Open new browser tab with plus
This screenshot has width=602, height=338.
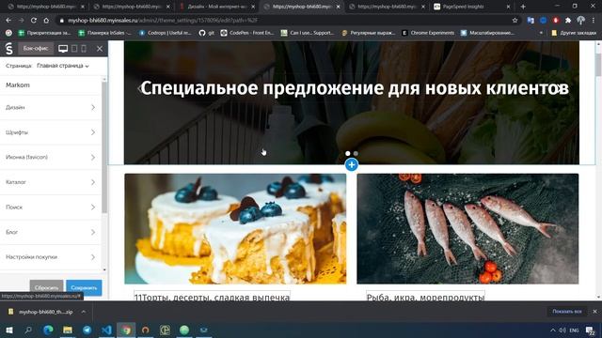[523, 7]
